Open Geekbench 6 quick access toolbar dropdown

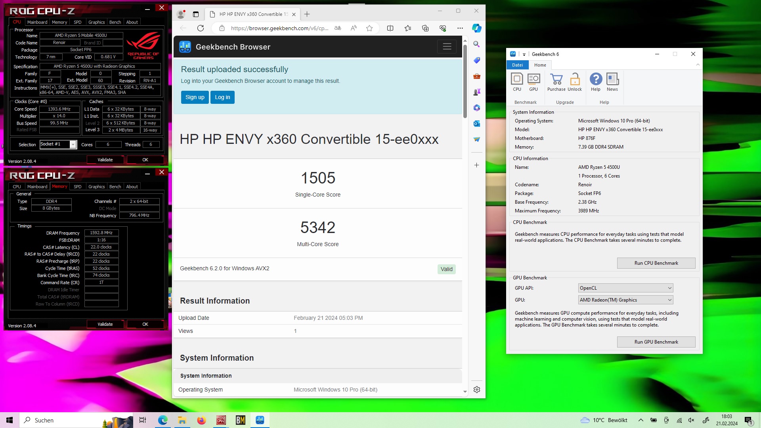pos(524,54)
